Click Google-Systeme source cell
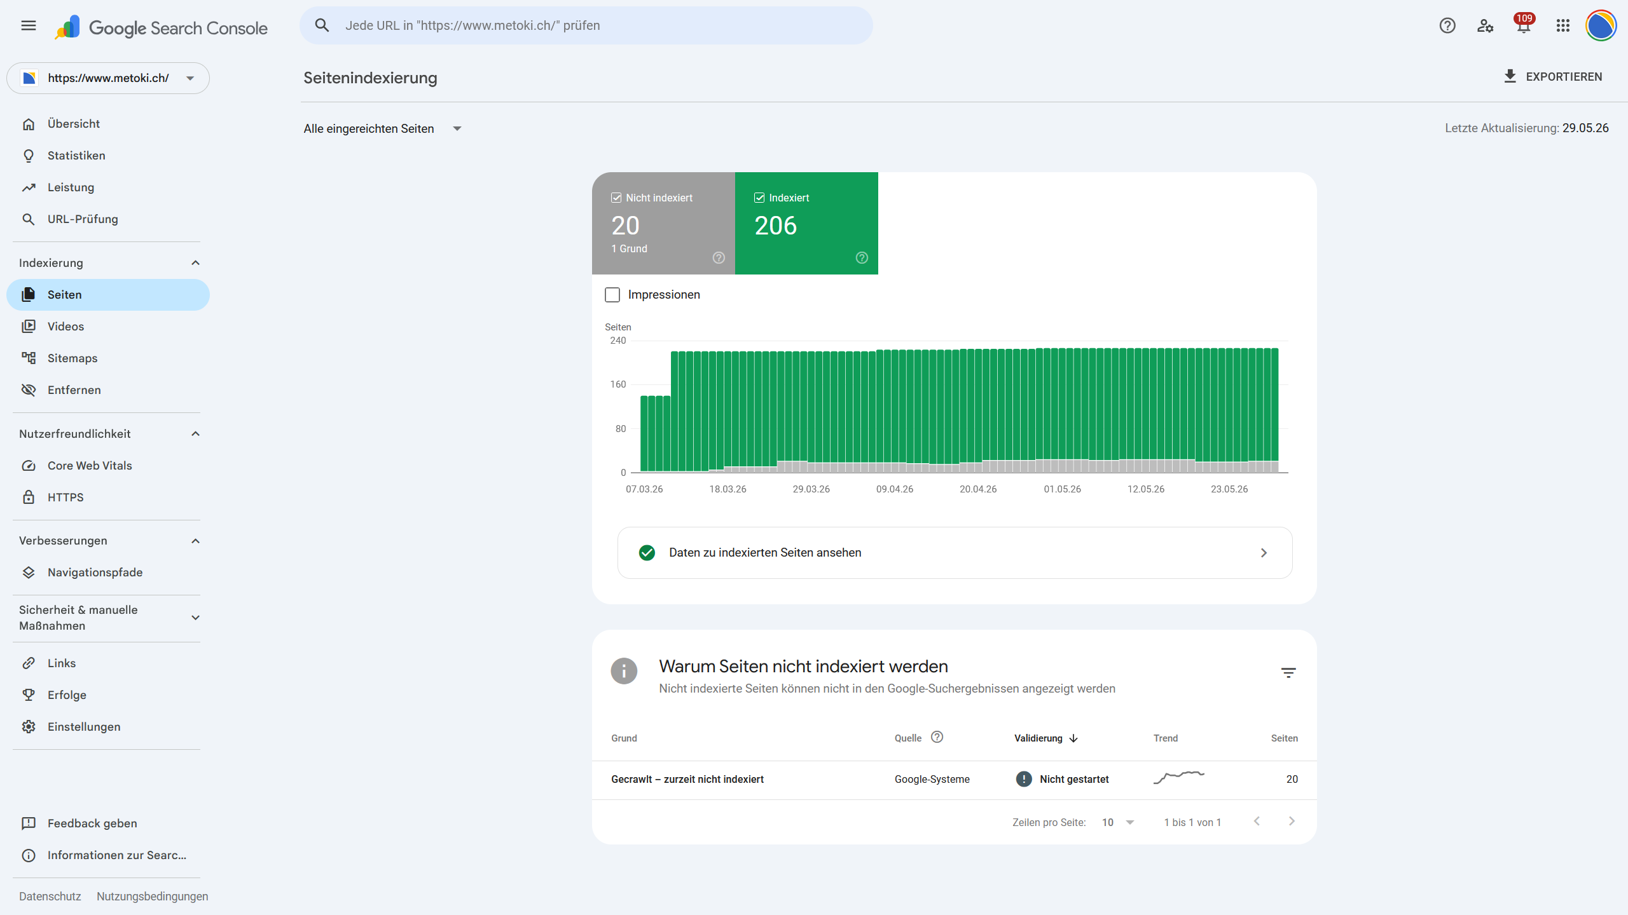This screenshot has width=1628, height=915. pos(932,780)
